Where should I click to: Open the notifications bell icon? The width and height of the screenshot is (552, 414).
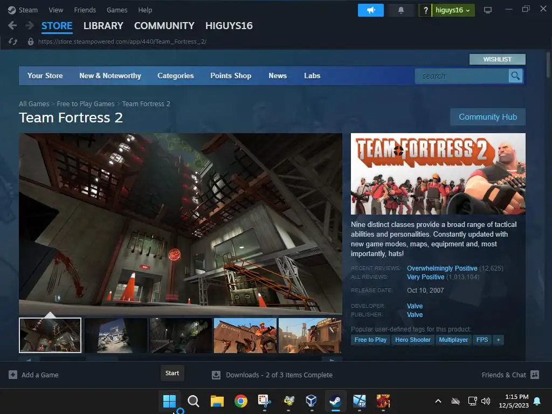click(x=401, y=10)
